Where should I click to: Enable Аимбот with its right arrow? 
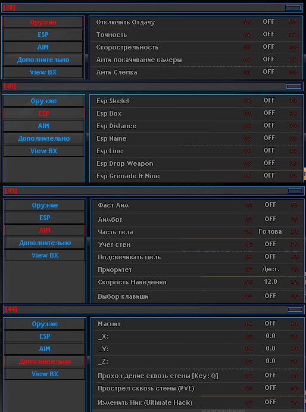click(x=294, y=219)
